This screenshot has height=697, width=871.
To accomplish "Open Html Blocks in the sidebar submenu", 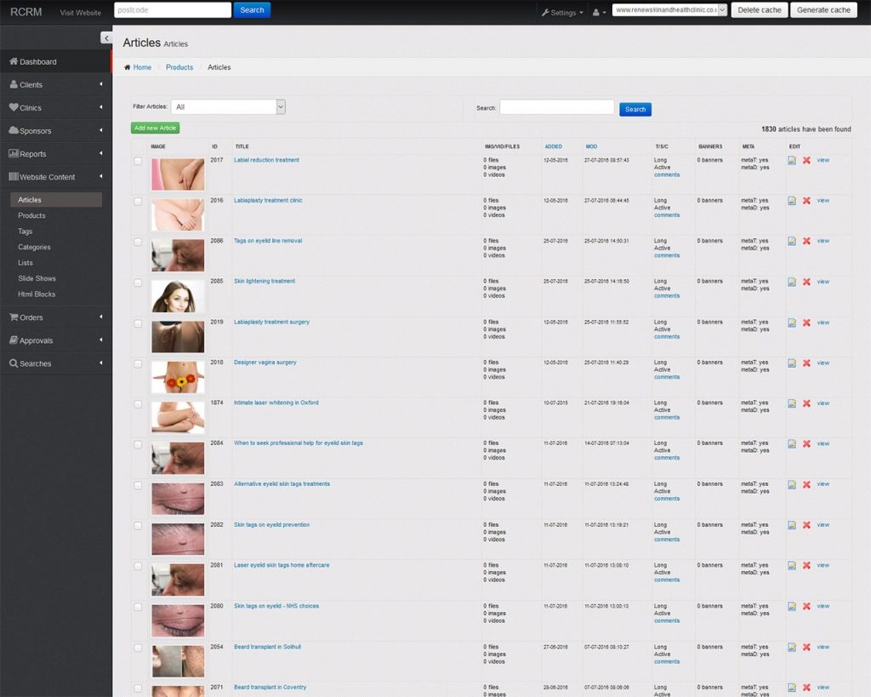I will (x=37, y=294).
